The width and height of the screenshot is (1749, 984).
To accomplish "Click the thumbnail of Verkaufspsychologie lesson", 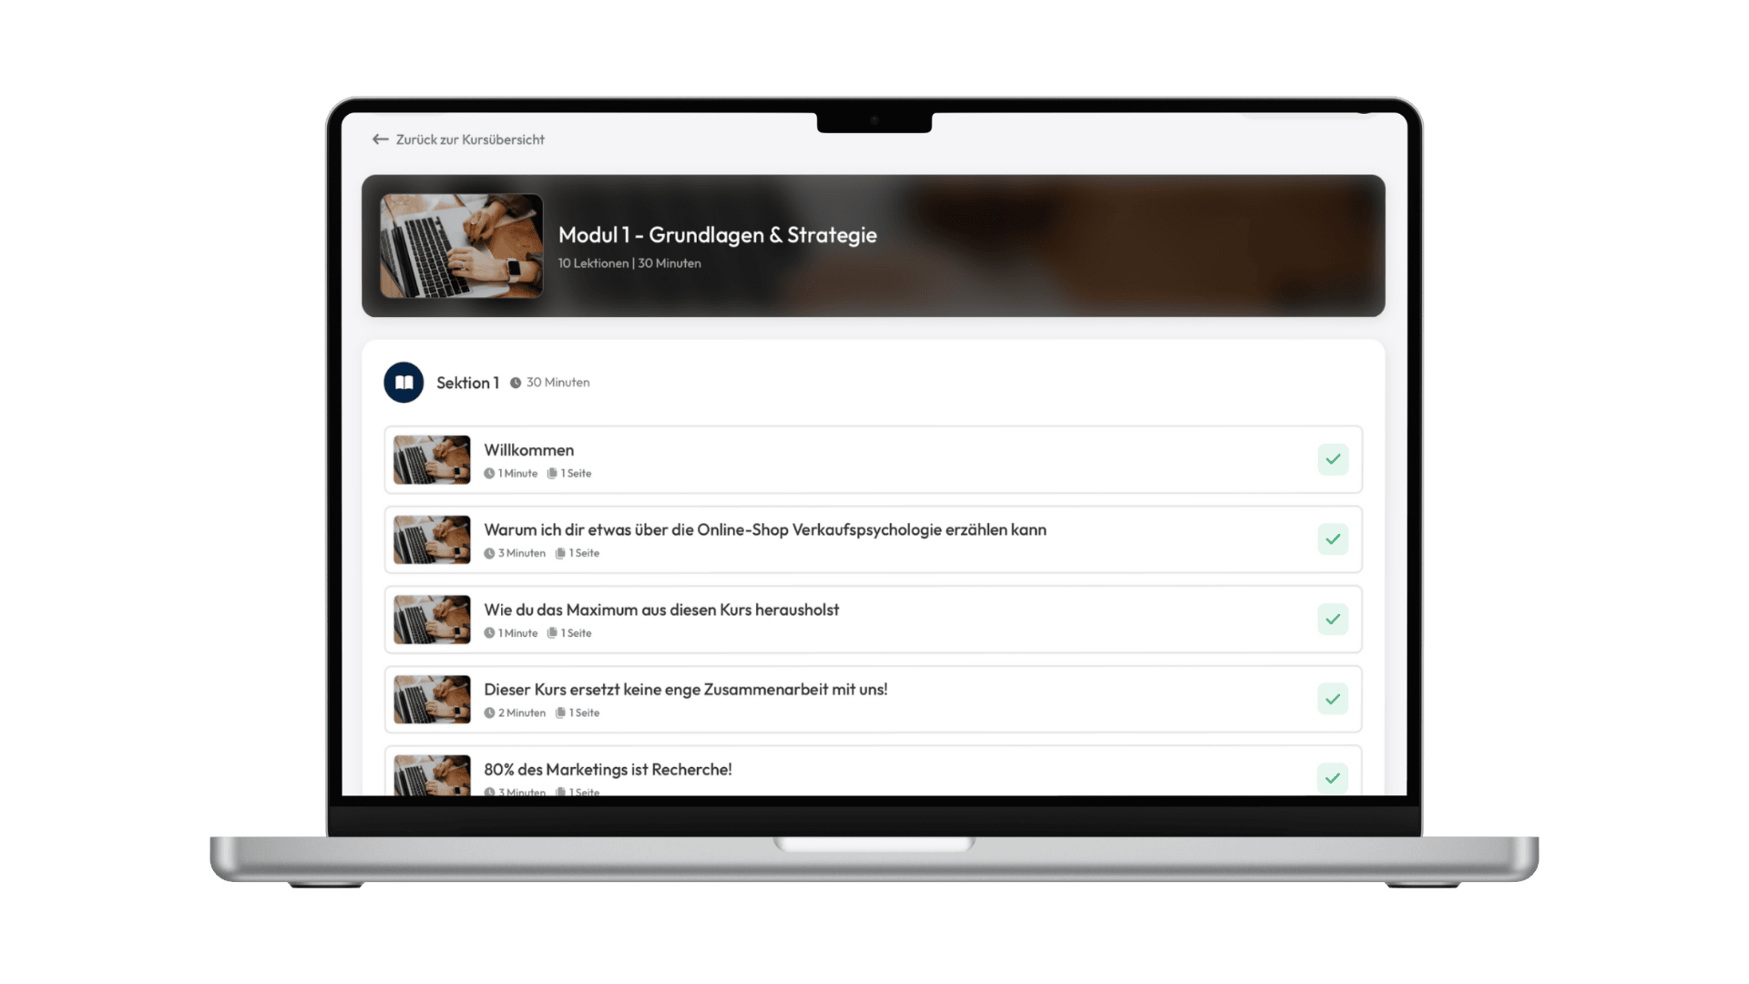I will [432, 539].
